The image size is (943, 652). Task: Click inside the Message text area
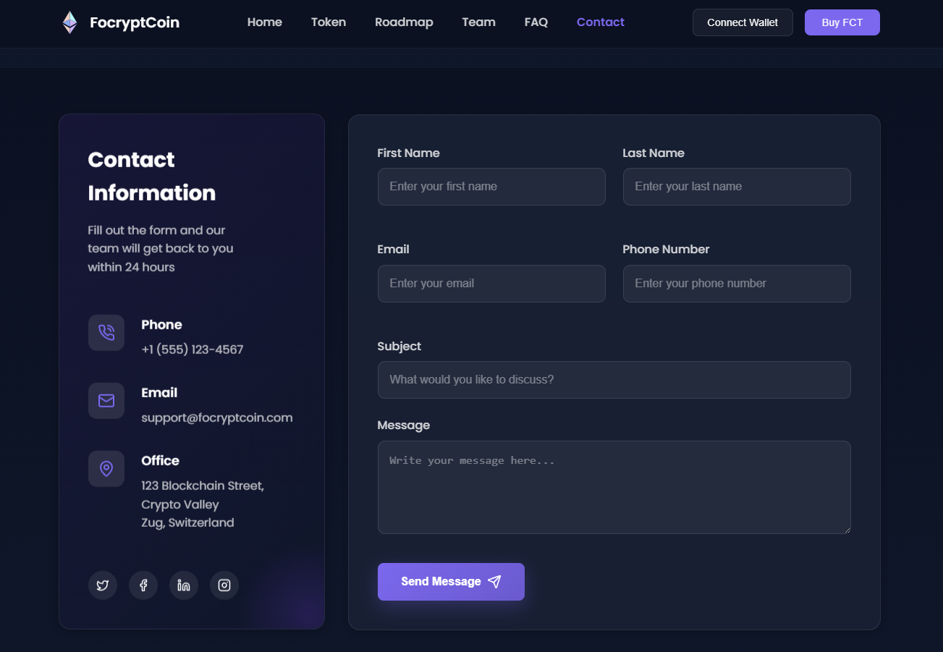point(614,487)
